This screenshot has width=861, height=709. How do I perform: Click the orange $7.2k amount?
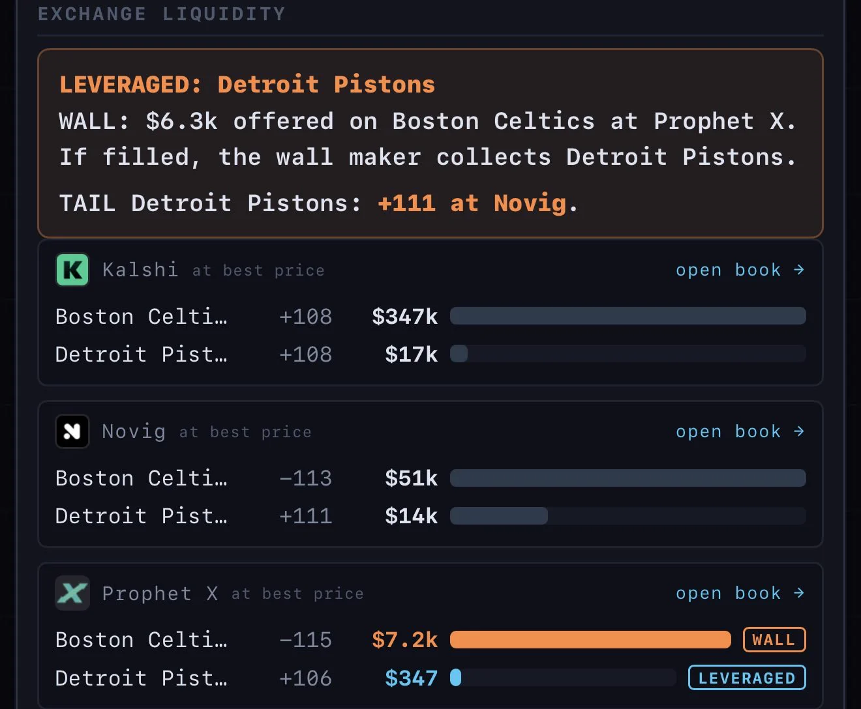pyautogui.click(x=405, y=640)
